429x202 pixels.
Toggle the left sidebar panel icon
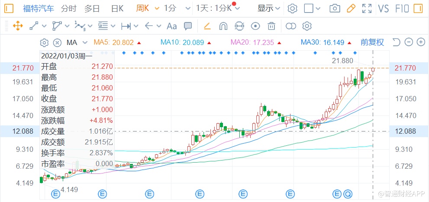pyautogui.click(x=9, y=9)
